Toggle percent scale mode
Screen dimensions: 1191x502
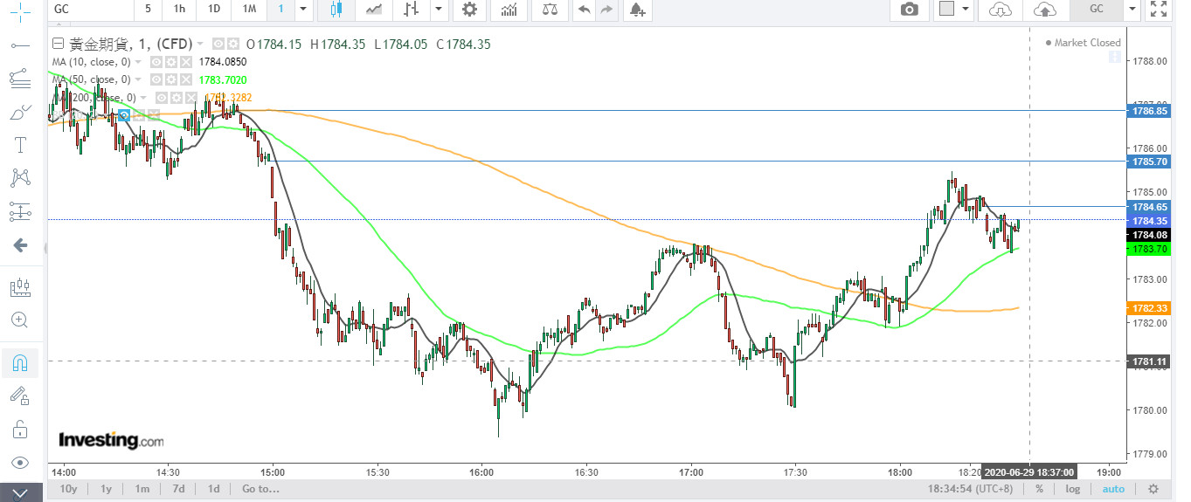click(1040, 489)
